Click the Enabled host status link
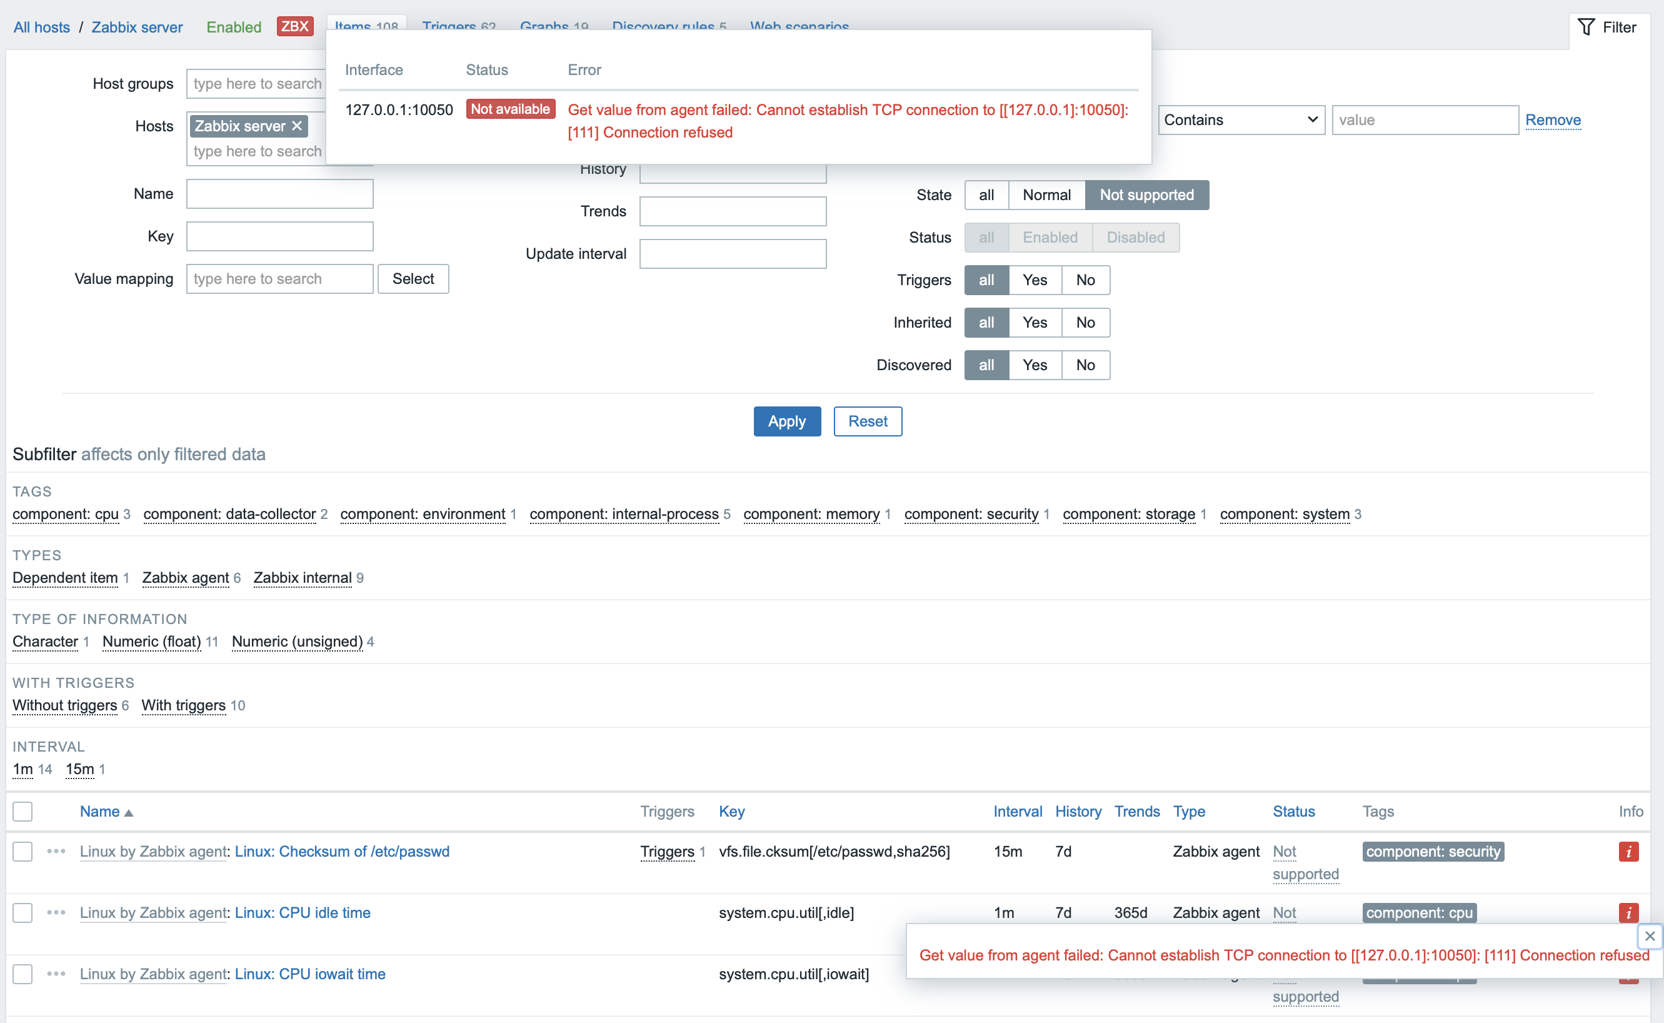Screen dimensions: 1664x1023 click(x=234, y=27)
